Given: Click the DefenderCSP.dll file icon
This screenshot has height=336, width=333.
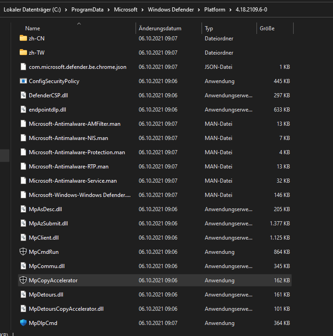Looking at the screenshot, I should [23, 95].
